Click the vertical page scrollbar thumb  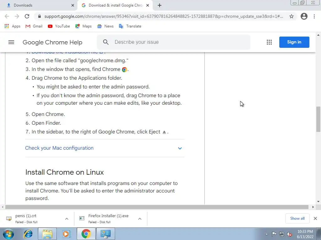point(318,119)
